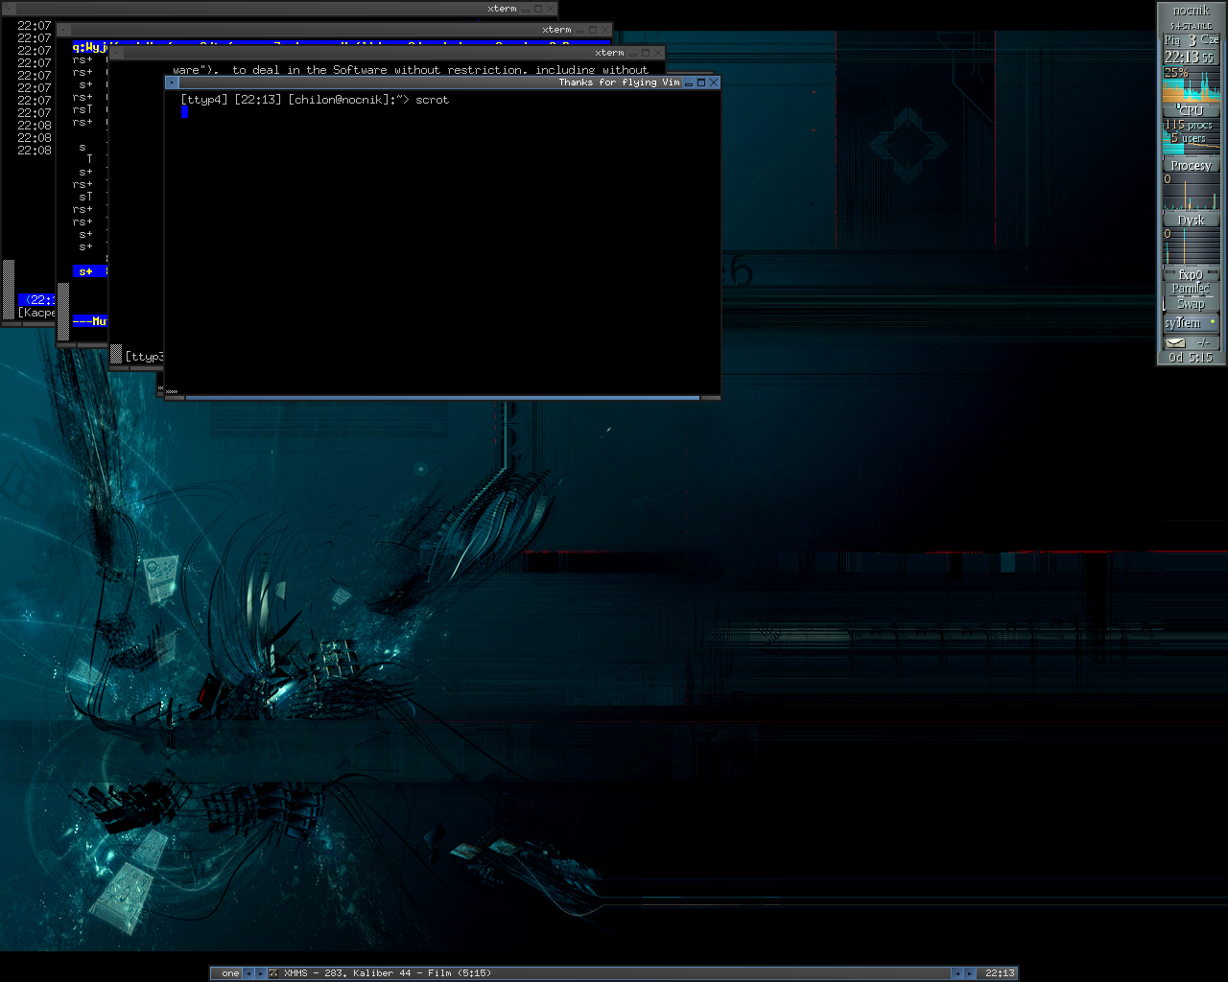This screenshot has height=982, width=1228.
Task: Switch to the previous workspace using left arrow
Action: pos(248,973)
